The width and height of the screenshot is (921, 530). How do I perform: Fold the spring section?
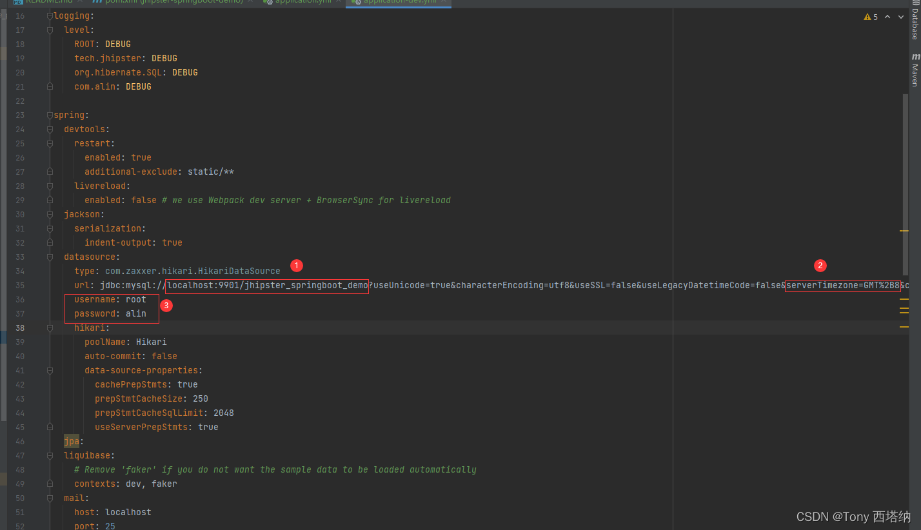(50, 115)
